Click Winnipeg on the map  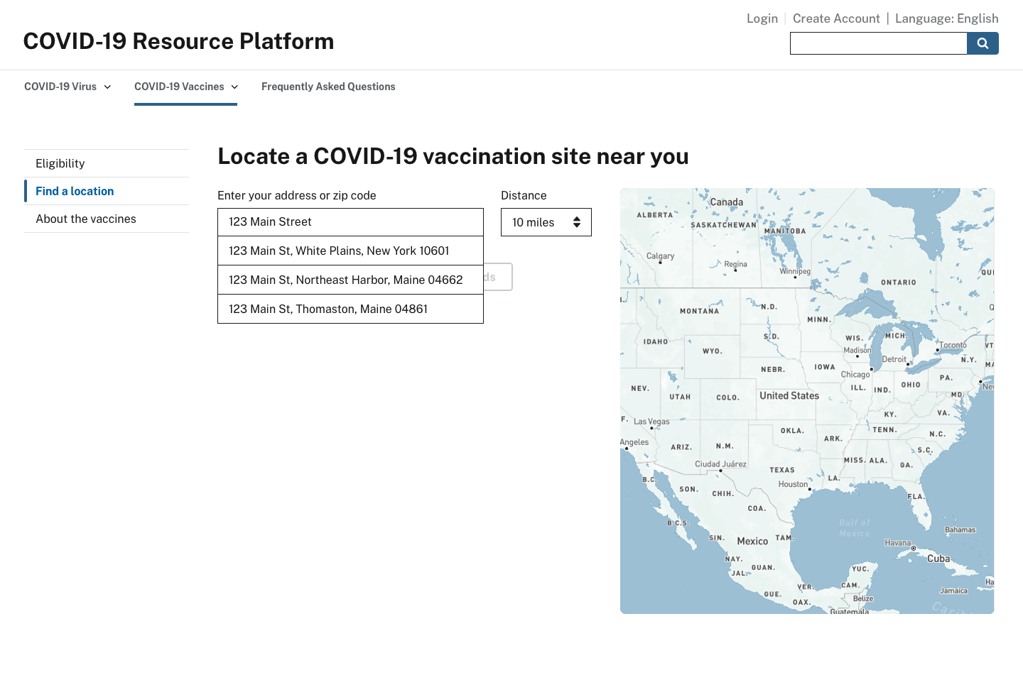tap(795, 271)
